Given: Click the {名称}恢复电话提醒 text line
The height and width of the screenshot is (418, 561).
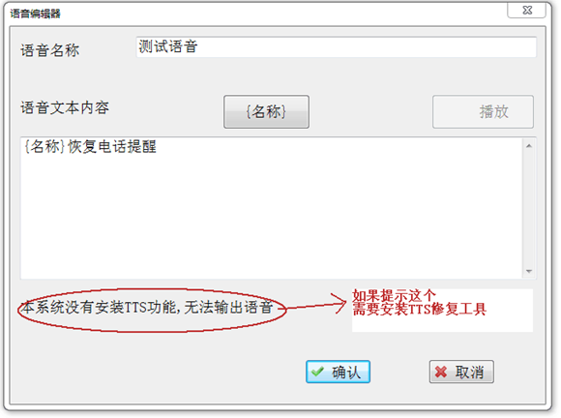Looking at the screenshot, I should click(x=90, y=146).
